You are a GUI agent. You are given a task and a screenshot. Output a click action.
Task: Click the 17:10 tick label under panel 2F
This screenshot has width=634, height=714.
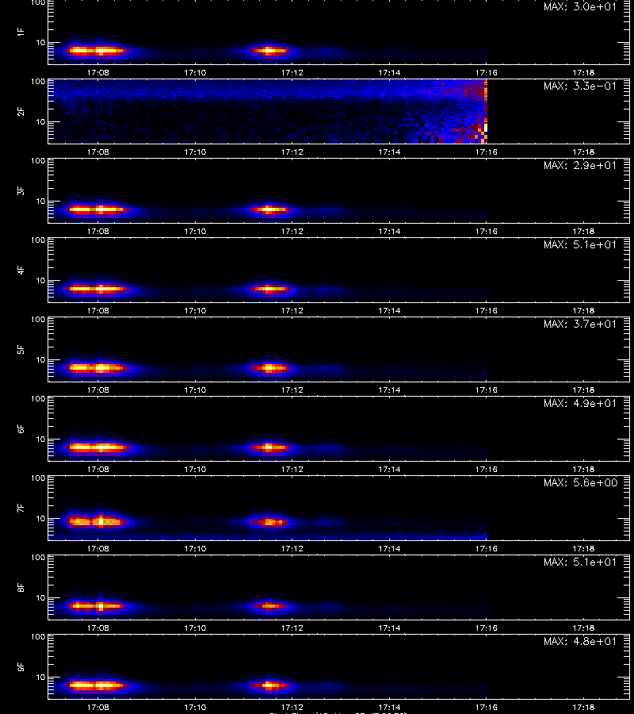195,152
